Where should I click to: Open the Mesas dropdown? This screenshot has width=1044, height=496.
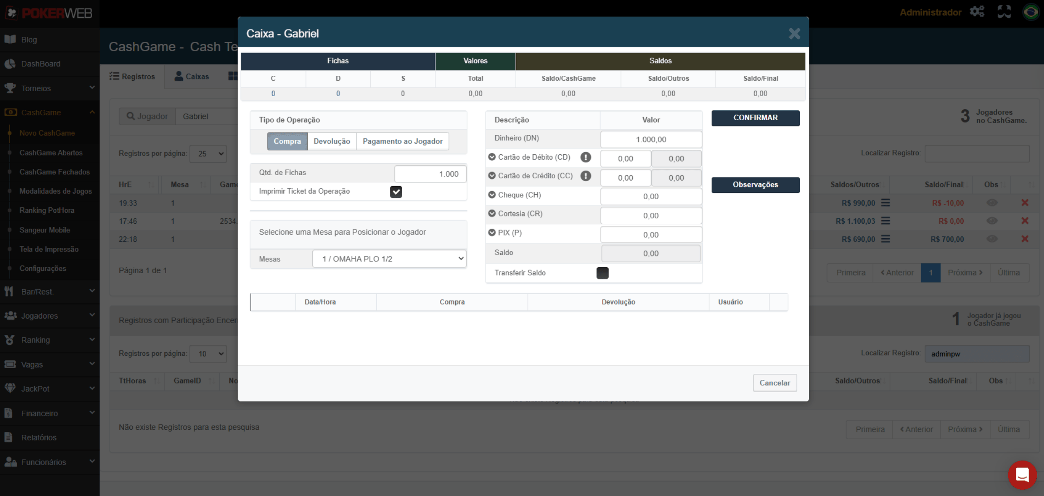click(x=389, y=259)
